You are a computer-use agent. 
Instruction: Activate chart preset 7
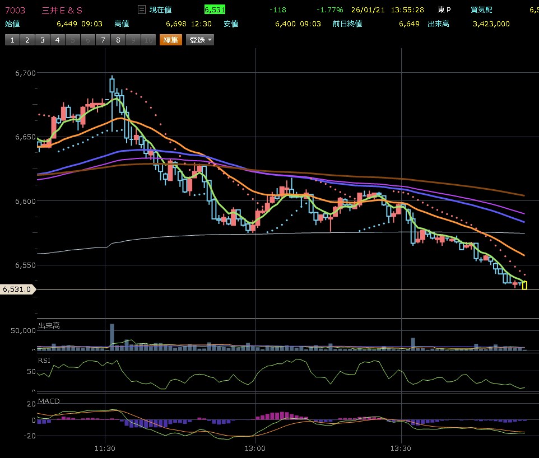click(103, 40)
